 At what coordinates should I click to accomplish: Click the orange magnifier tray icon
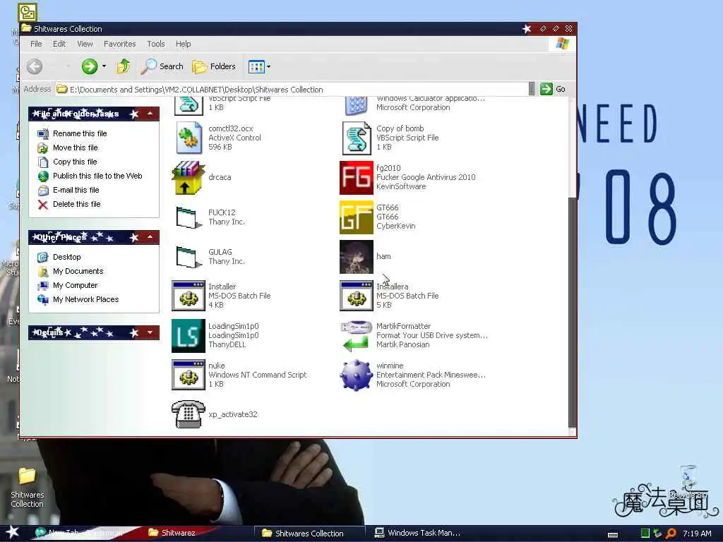671,534
